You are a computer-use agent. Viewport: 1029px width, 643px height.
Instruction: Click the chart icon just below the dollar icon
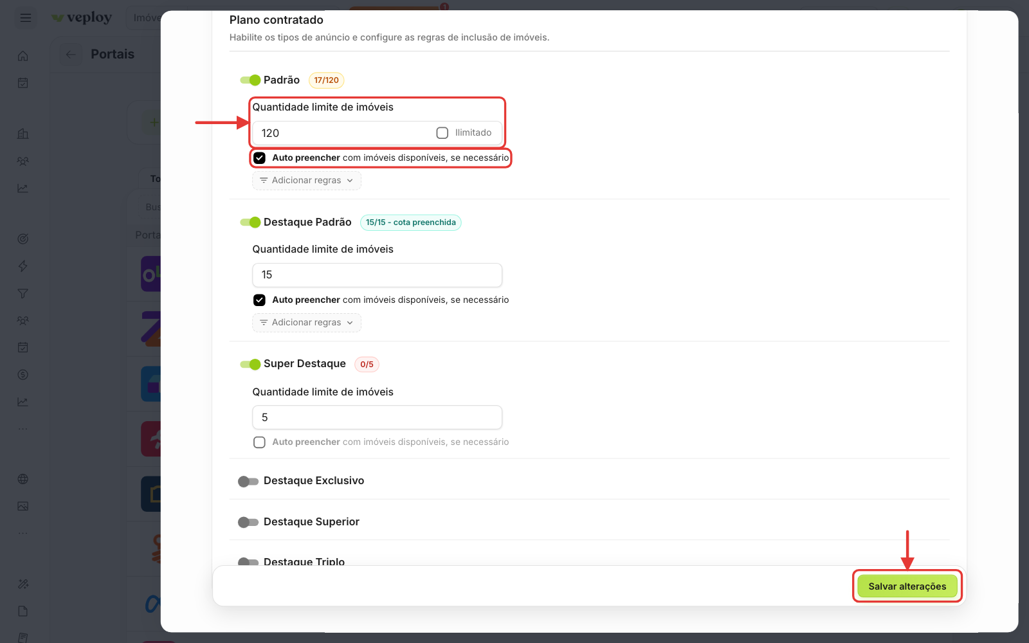point(23,402)
